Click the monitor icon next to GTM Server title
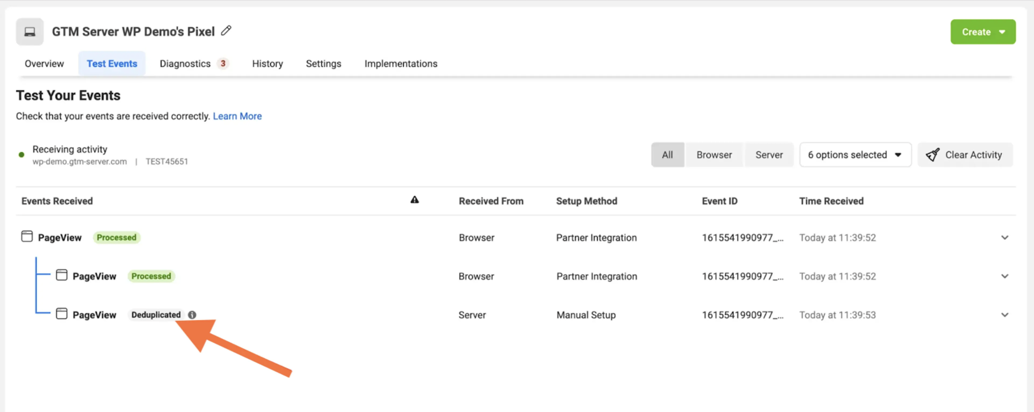 point(29,30)
